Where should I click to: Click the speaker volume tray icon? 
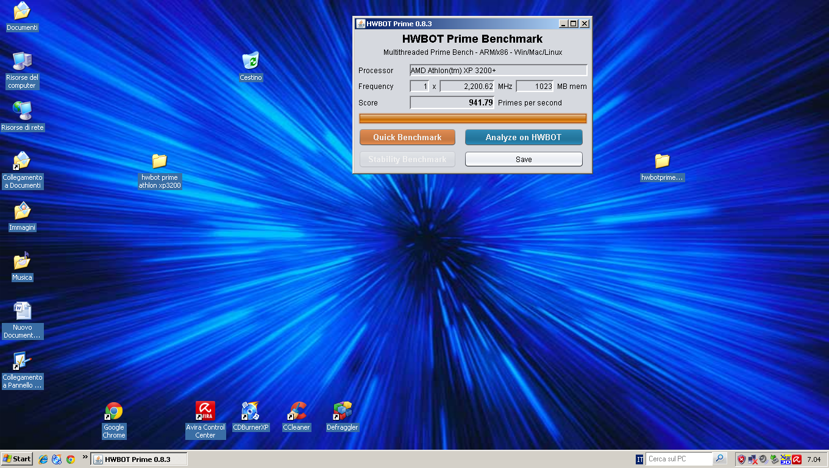pyautogui.click(x=763, y=459)
